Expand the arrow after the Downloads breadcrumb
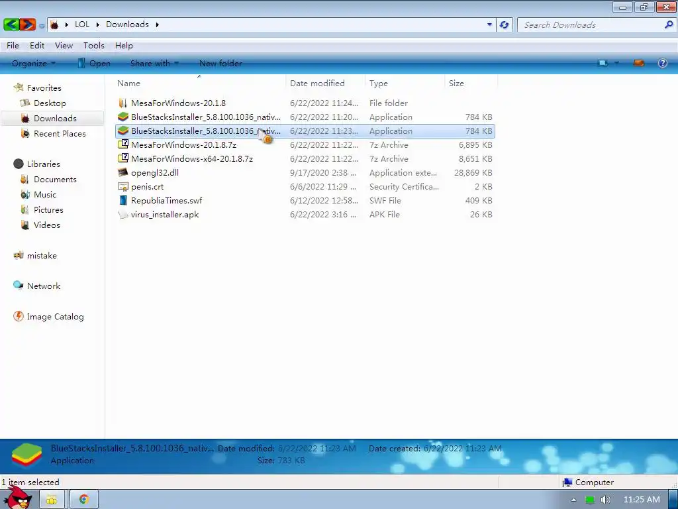 [x=157, y=25]
